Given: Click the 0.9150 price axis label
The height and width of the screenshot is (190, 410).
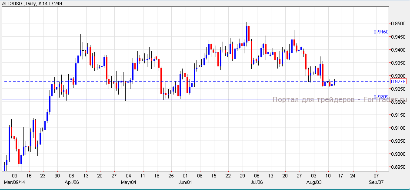Looking at the screenshot, I should [398, 115].
